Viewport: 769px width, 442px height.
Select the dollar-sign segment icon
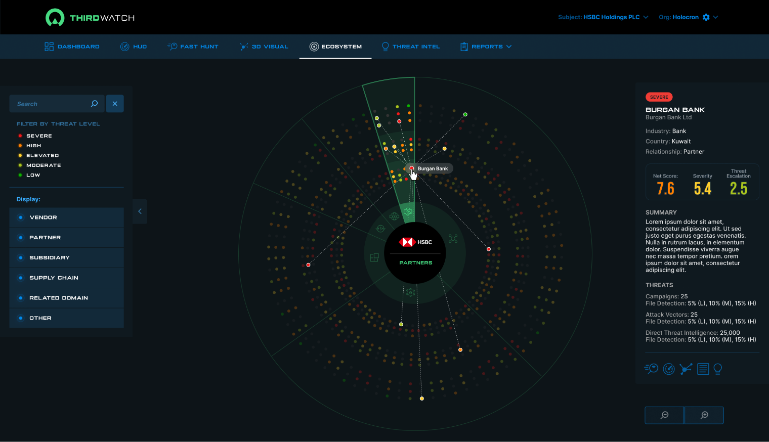click(380, 229)
